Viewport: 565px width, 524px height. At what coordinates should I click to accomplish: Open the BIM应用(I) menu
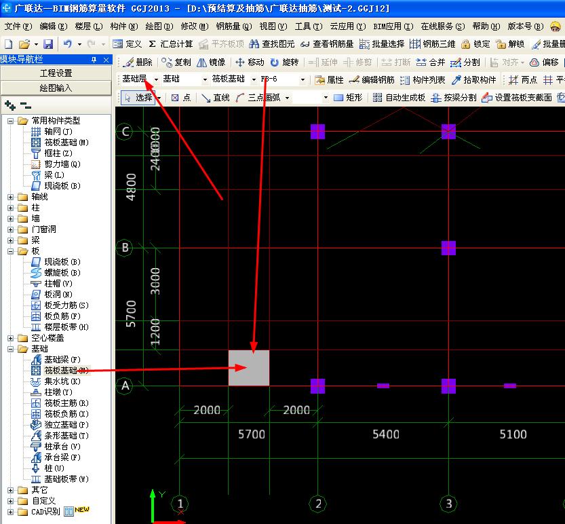pyautogui.click(x=393, y=26)
